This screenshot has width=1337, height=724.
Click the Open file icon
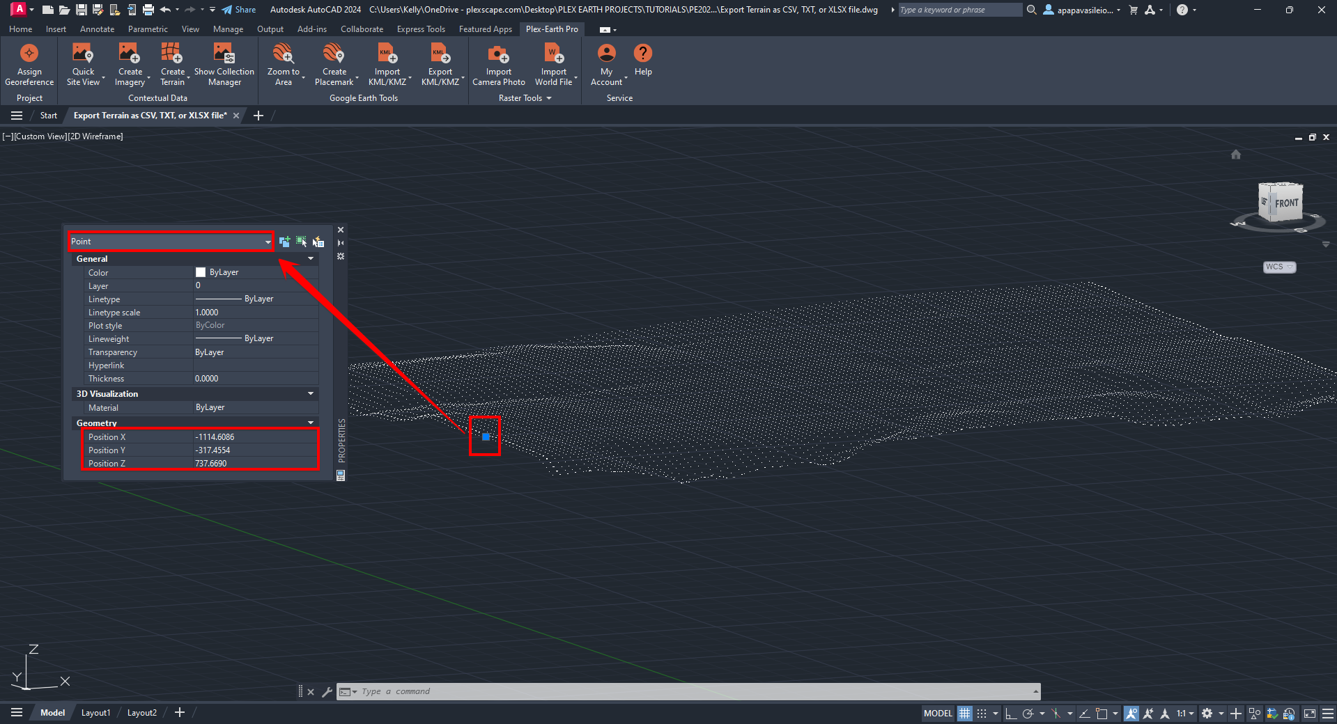click(64, 10)
